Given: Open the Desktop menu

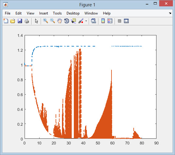Looking at the screenshot, I should tap(73, 13).
